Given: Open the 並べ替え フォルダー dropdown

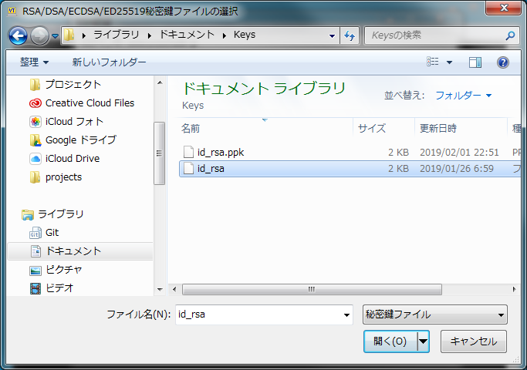Looking at the screenshot, I should click(x=463, y=96).
